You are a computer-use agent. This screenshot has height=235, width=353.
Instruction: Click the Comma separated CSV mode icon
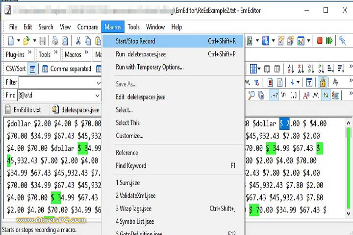(x=45, y=69)
